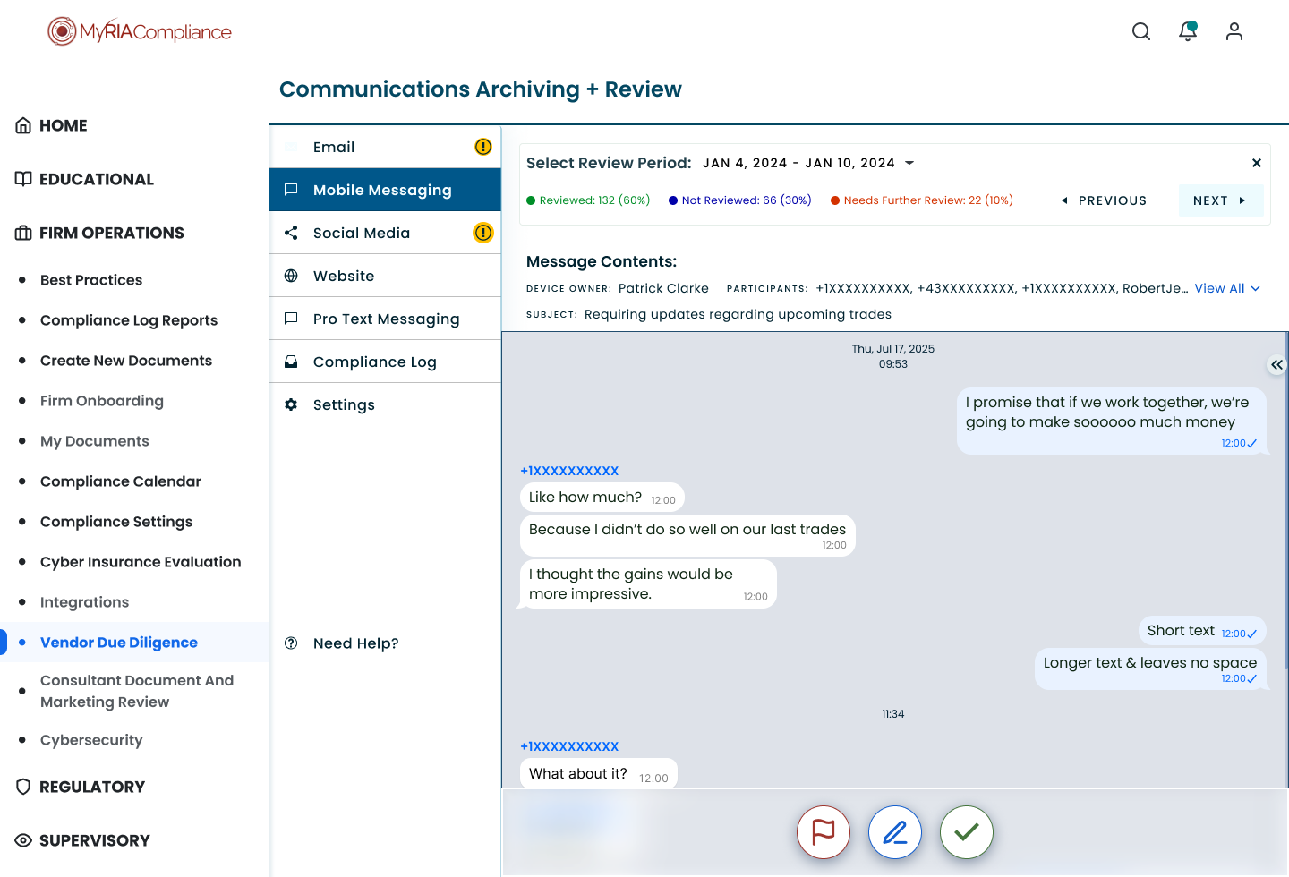
Task: Go to the Next message
Action: [1221, 200]
